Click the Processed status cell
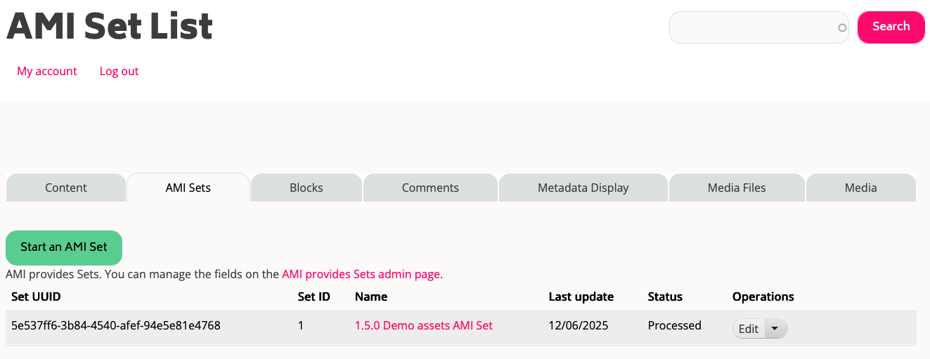930x359 pixels. pyautogui.click(x=674, y=326)
